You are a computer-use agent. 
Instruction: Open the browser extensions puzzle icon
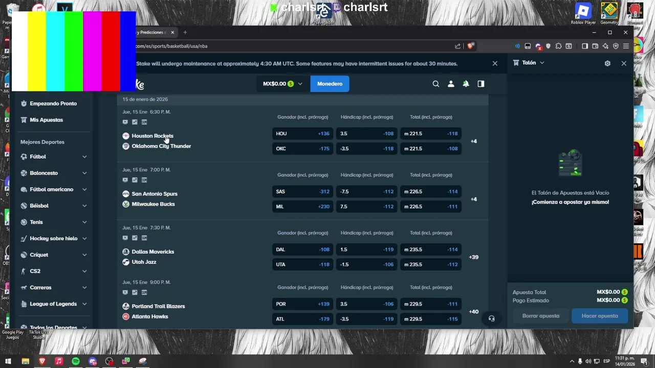point(558,46)
